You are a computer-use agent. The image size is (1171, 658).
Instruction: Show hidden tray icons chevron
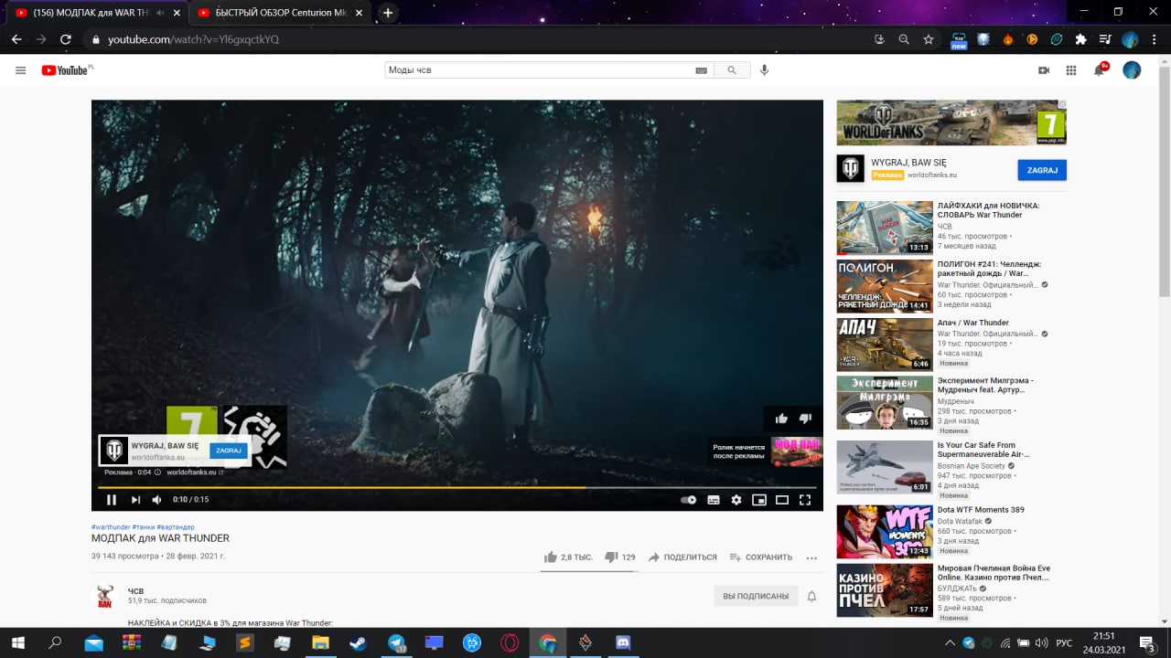coord(950,642)
